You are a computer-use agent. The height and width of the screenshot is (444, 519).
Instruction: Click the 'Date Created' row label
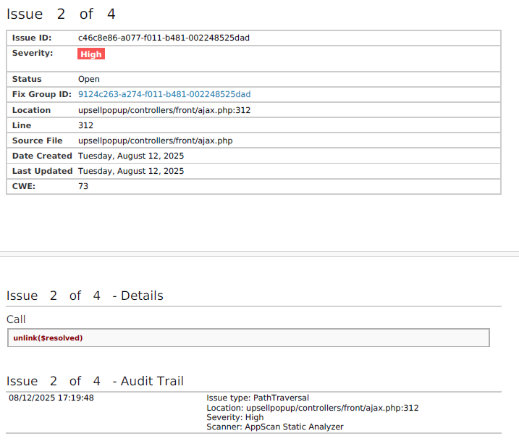[42, 156]
